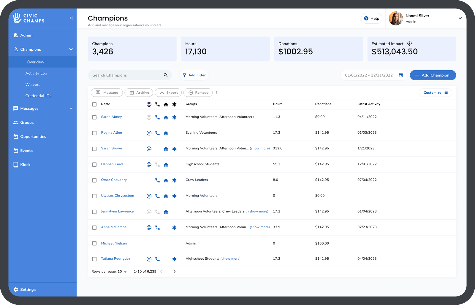Show more groups for Sarah Brown
The image size is (475, 305).
(x=260, y=148)
